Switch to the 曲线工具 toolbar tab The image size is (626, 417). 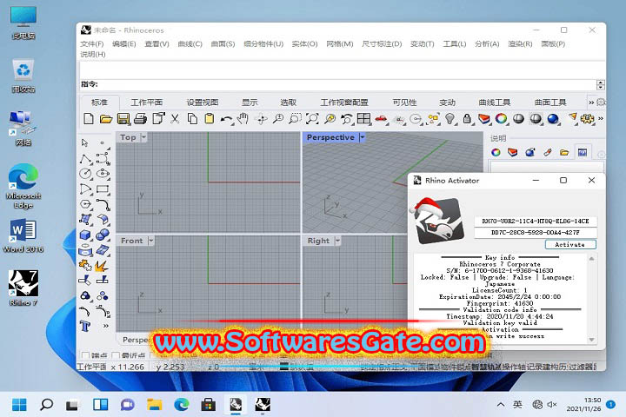[494, 103]
